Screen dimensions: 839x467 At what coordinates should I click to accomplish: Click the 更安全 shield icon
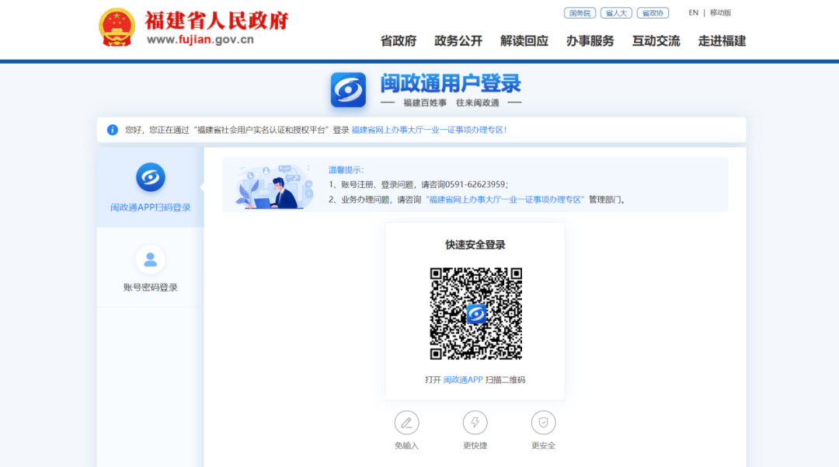(543, 423)
